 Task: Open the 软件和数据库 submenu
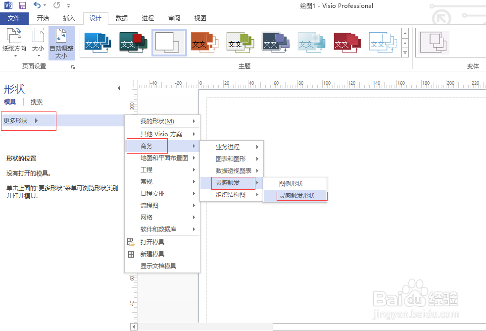162,229
